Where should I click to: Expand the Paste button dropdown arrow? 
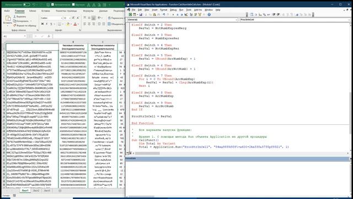(8, 26)
